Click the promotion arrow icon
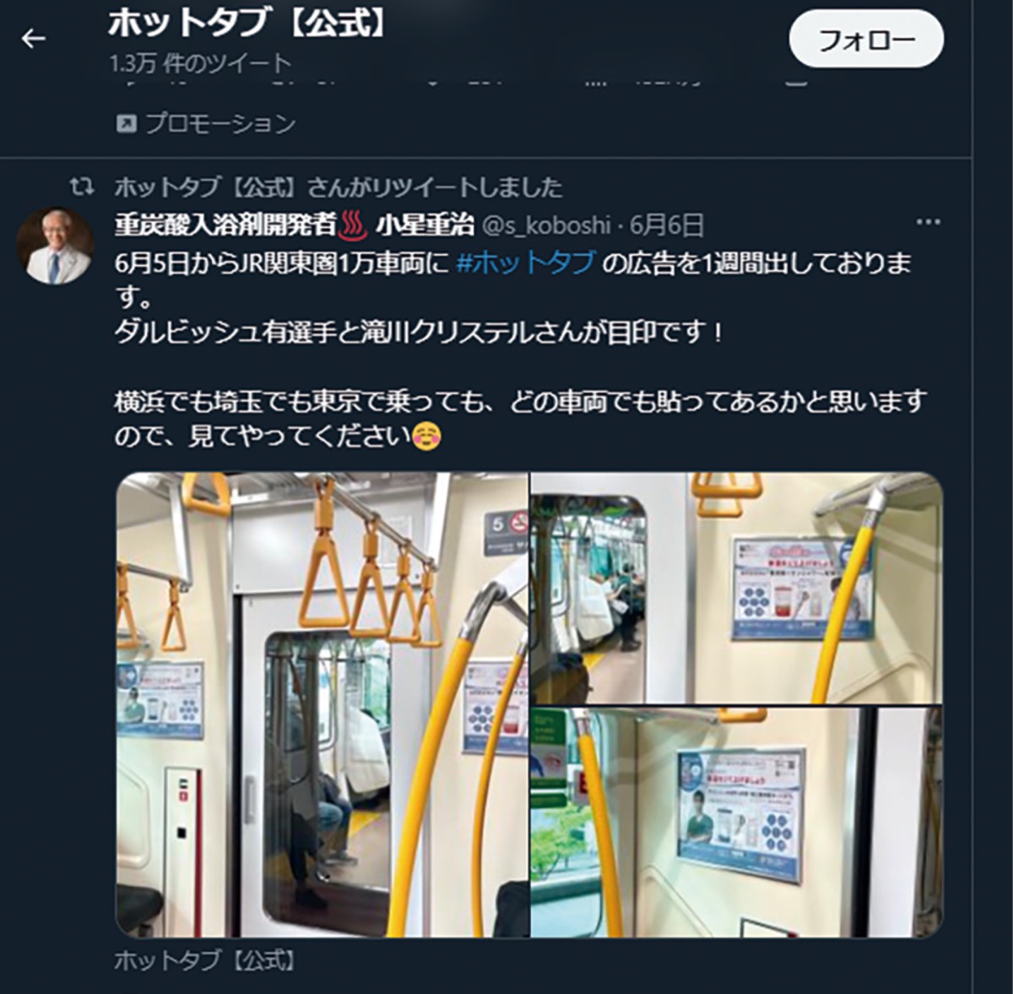Viewport: 1013px width, 994px height. click(x=126, y=124)
